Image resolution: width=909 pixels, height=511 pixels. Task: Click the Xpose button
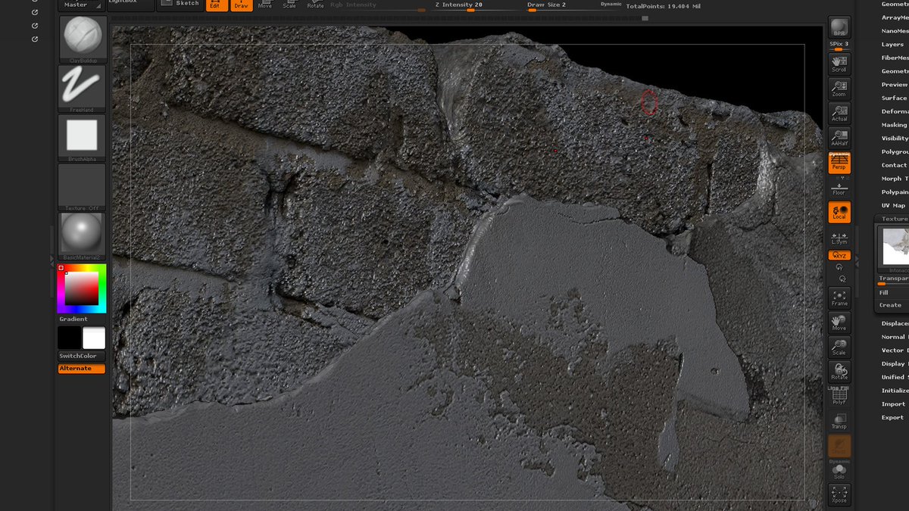pyautogui.click(x=839, y=495)
